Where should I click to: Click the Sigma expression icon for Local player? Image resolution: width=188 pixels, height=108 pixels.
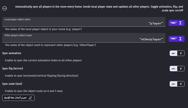[180, 23]
